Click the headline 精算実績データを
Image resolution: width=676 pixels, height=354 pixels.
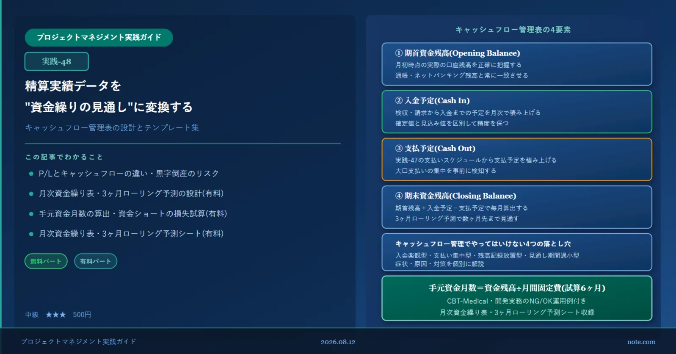pyautogui.click(x=73, y=86)
